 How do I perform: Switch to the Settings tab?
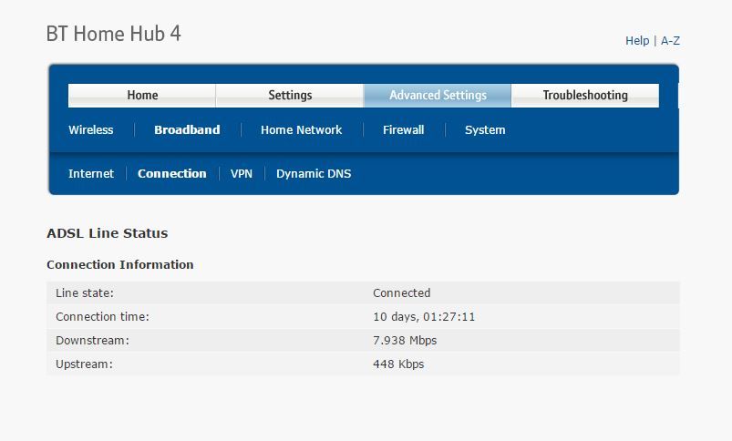click(x=290, y=95)
